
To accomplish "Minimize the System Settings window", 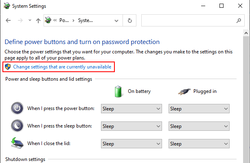I will click(203, 6).
